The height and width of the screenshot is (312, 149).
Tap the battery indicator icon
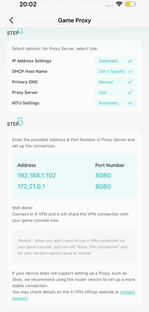click(130, 4)
